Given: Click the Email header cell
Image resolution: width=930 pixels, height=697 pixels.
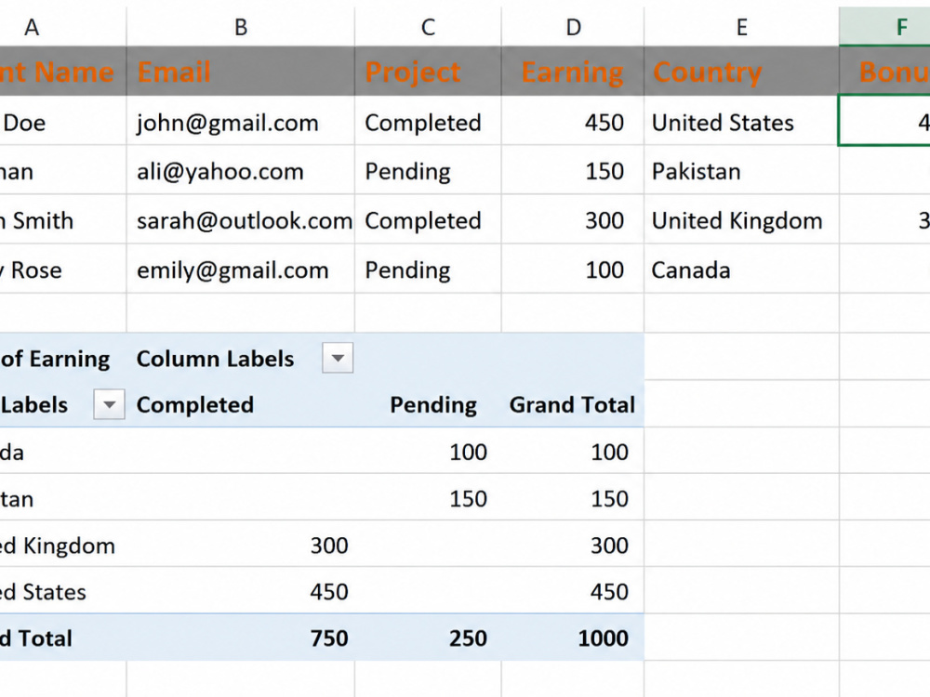Looking at the screenshot, I should 241,72.
